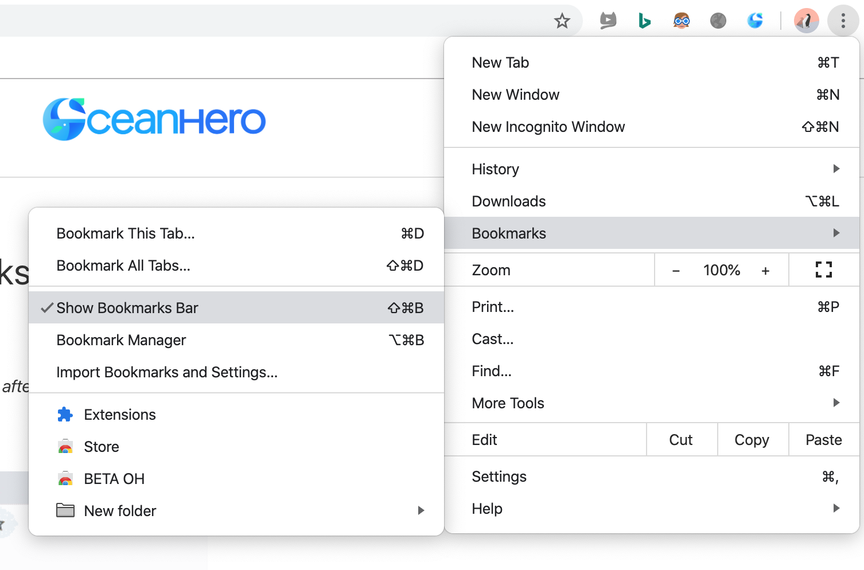Image resolution: width=864 pixels, height=570 pixels.
Task: Click the Paste button in Edit row
Action: tap(823, 440)
